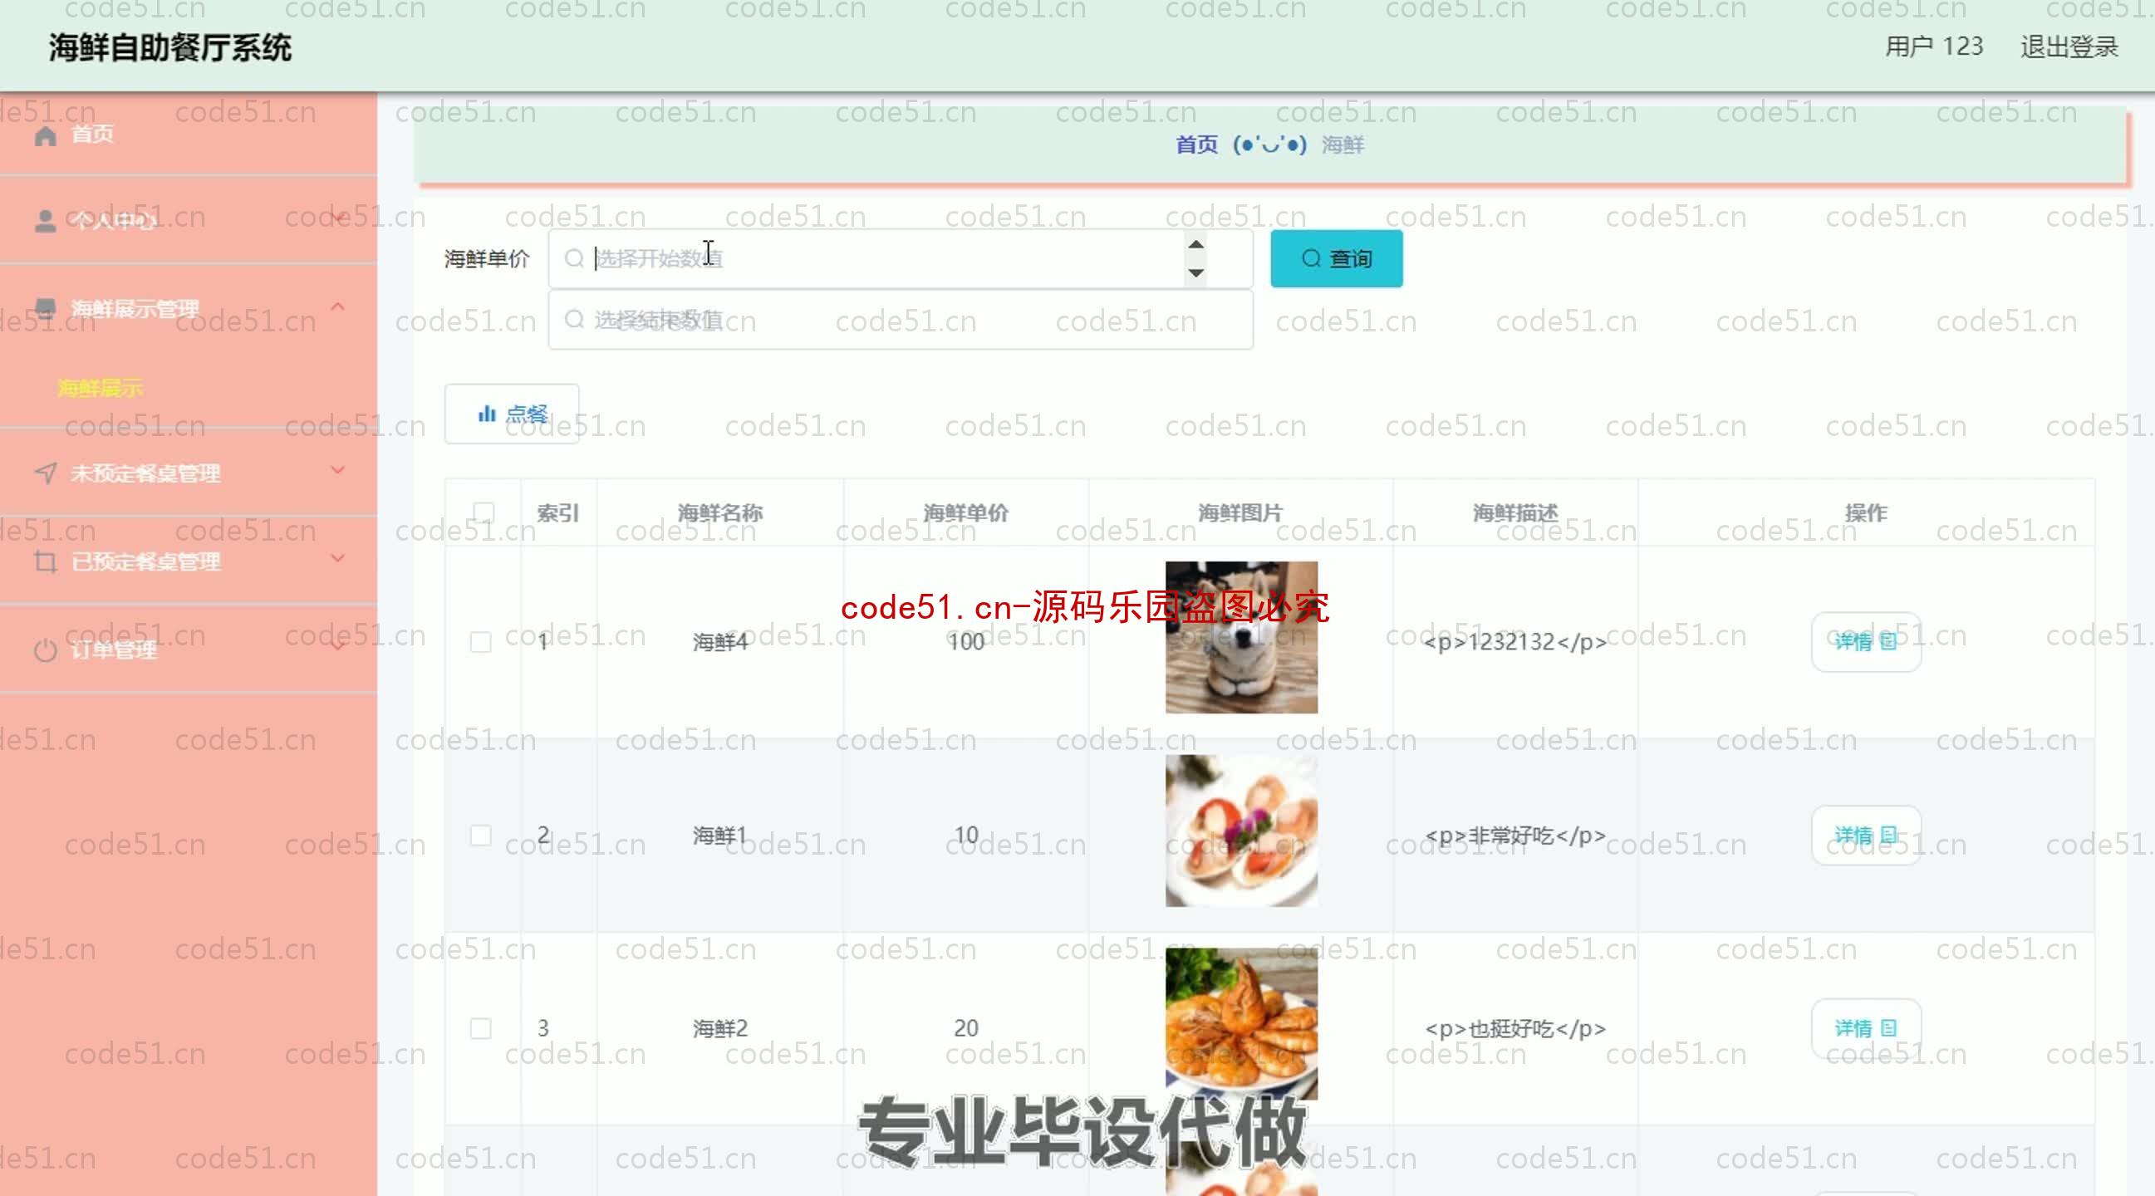Click the description <p>非常好吃</p>
This screenshot has width=2155, height=1196.
(1515, 835)
